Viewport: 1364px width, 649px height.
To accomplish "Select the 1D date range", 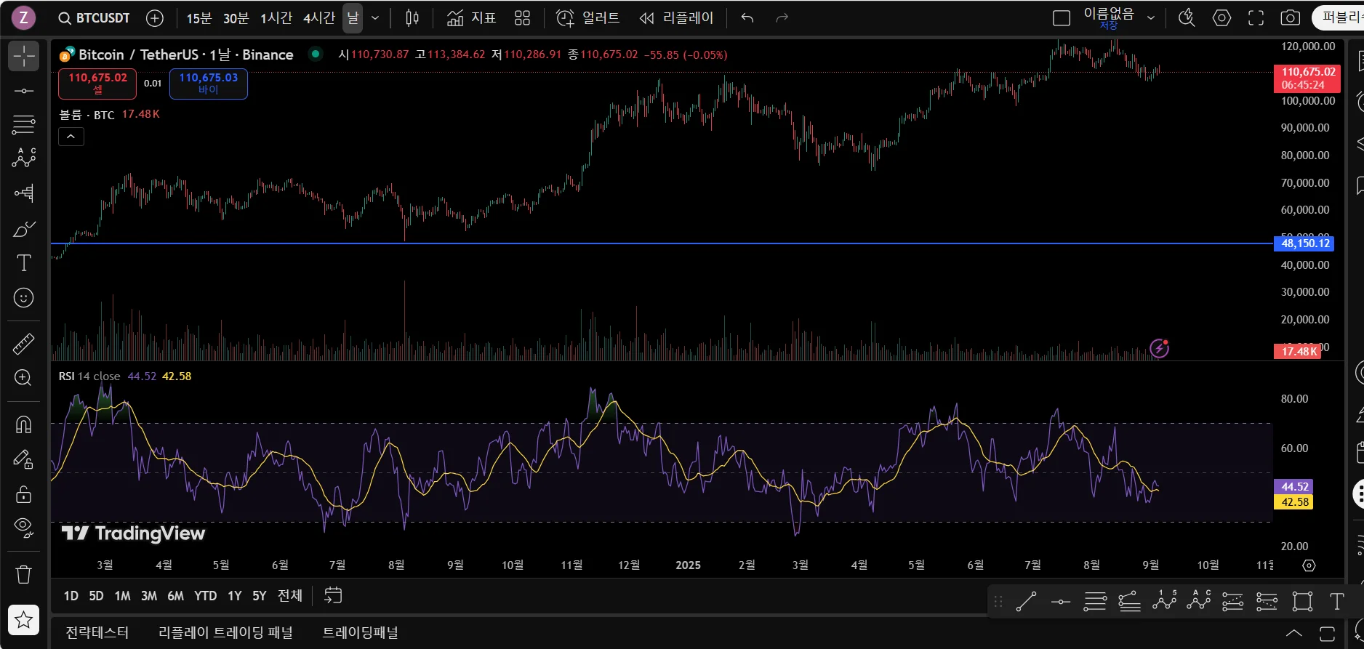I will click(71, 596).
